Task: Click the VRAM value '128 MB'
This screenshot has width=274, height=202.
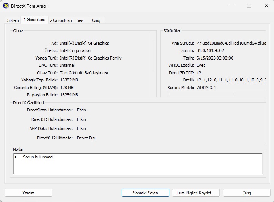Action: [x=67, y=88]
